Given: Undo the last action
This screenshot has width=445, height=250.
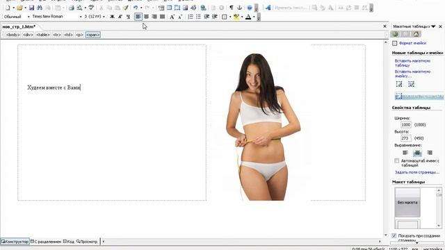Looking at the screenshot, I should [x=136, y=8].
